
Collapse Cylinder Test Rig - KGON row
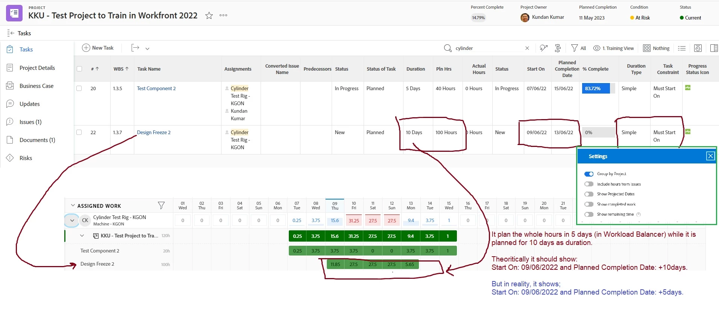72,221
